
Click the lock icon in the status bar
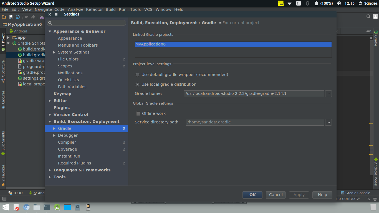pos(368,199)
